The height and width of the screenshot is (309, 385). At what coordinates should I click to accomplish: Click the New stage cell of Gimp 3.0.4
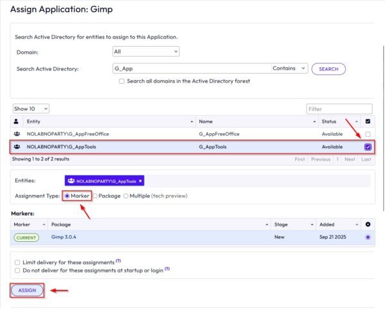pyautogui.click(x=279, y=237)
